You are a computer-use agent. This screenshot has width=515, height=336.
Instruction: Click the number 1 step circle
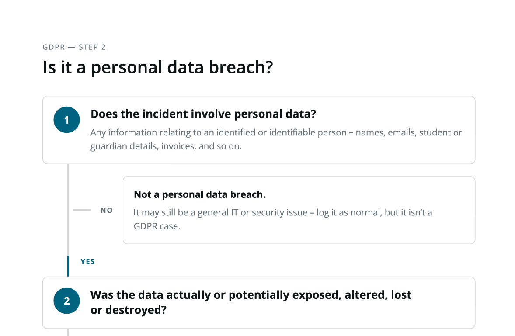click(x=67, y=120)
